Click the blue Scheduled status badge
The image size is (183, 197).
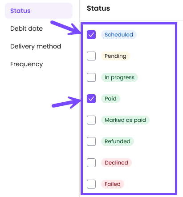pos(119,35)
